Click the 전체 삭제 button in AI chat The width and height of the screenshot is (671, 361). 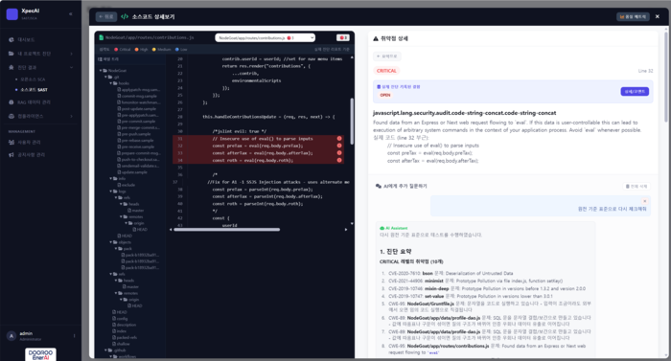click(x=636, y=186)
